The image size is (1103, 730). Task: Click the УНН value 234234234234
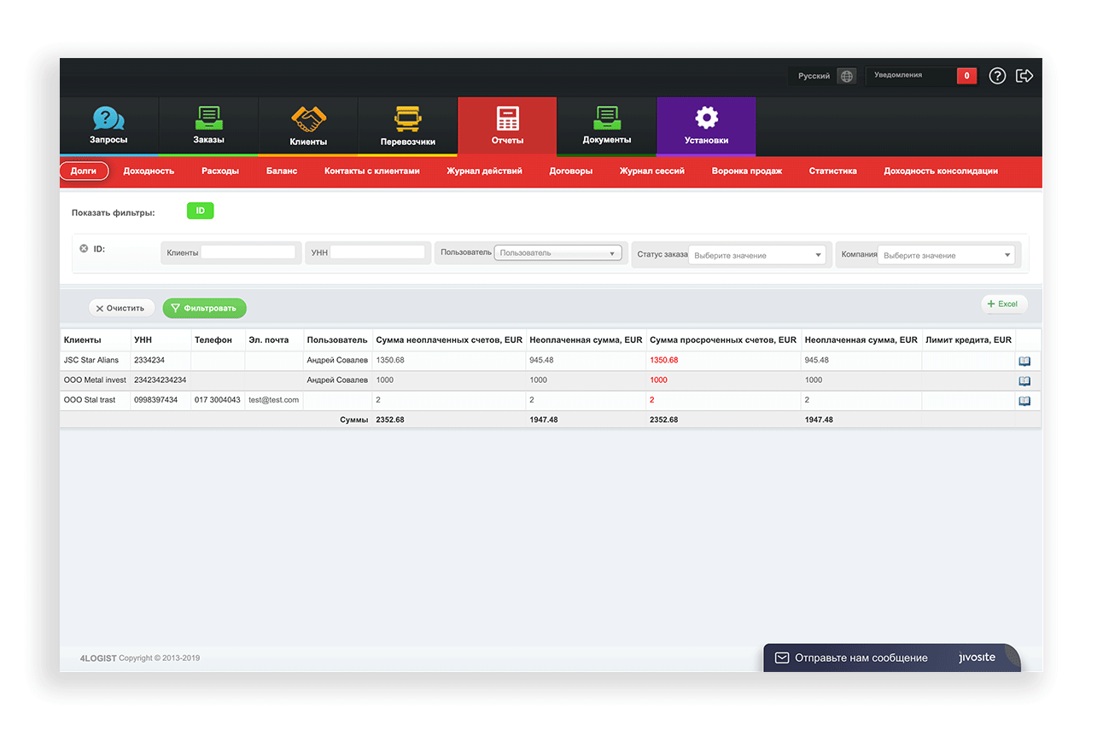pyautogui.click(x=160, y=379)
